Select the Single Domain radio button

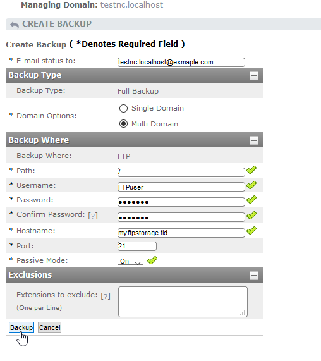coord(123,108)
